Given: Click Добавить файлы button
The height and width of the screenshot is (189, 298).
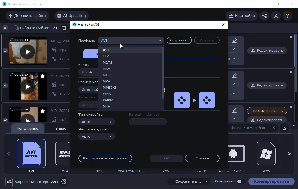Looking at the screenshot, I should (x=27, y=16).
